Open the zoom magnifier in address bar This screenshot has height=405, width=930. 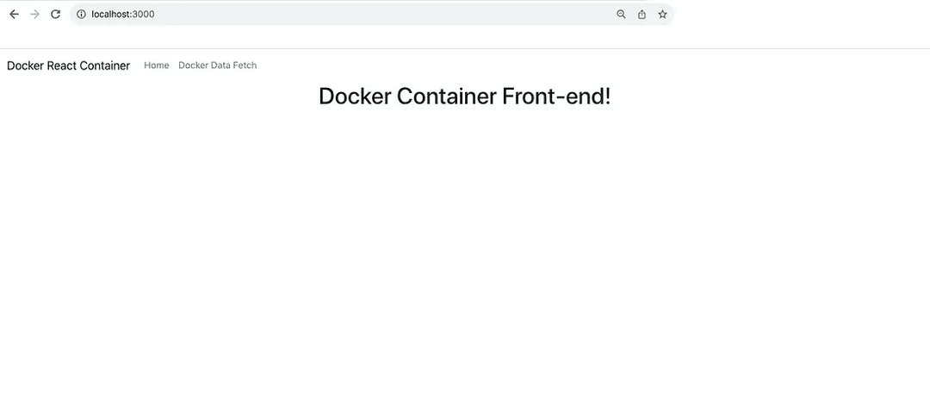point(621,14)
